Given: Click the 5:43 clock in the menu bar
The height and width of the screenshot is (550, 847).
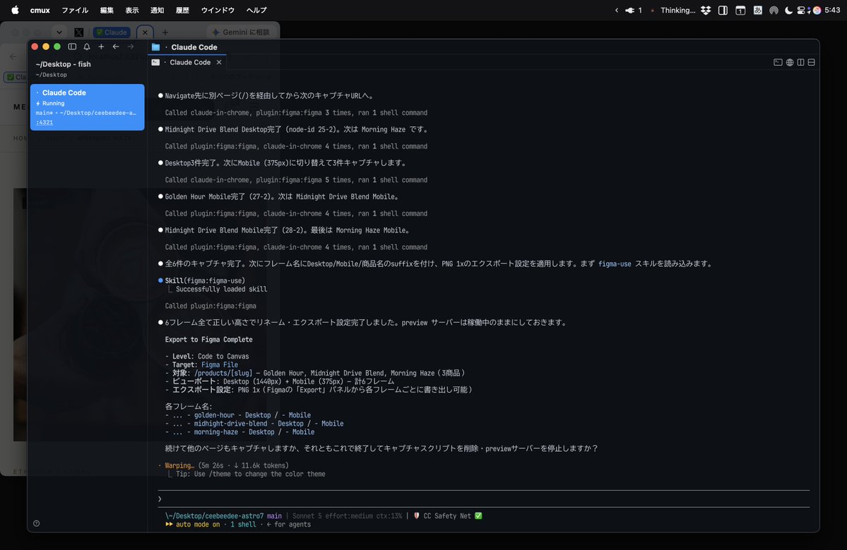Looking at the screenshot, I should [x=832, y=11].
